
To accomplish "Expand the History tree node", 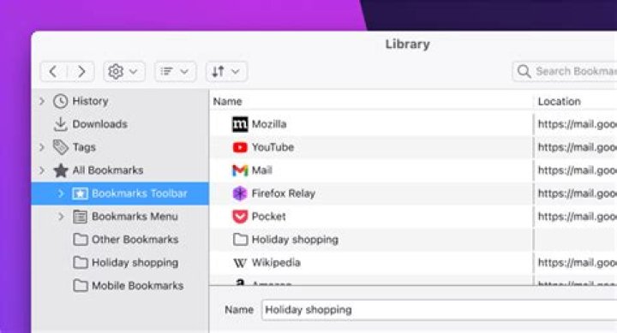I will pyautogui.click(x=42, y=101).
